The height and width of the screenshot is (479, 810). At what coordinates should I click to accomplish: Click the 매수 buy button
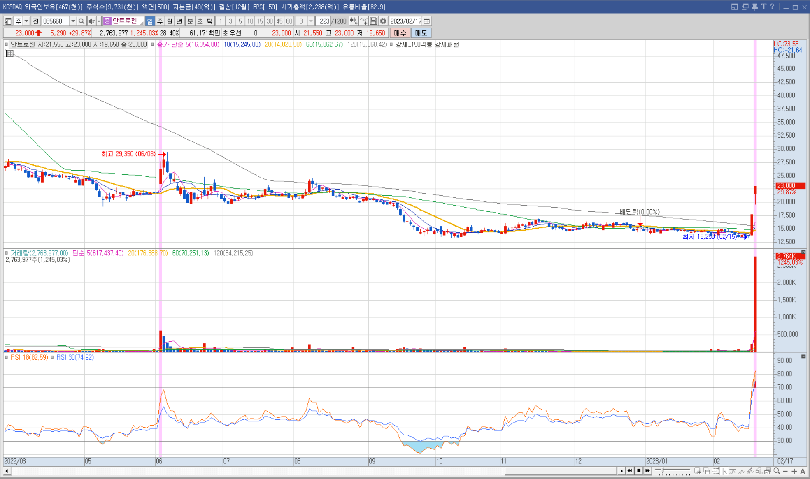pyautogui.click(x=400, y=33)
